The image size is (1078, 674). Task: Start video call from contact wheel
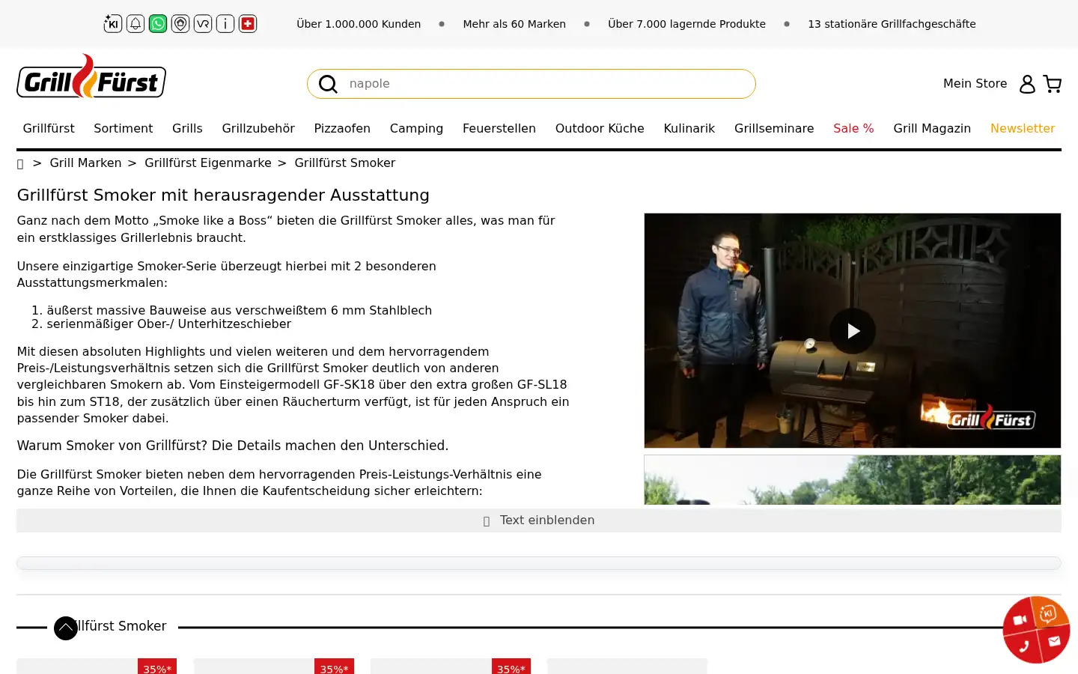(1019, 619)
